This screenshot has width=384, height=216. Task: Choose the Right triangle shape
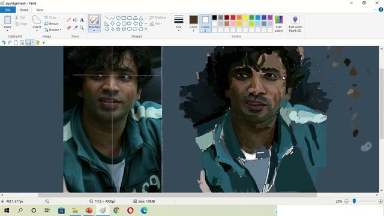tap(107, 24)
